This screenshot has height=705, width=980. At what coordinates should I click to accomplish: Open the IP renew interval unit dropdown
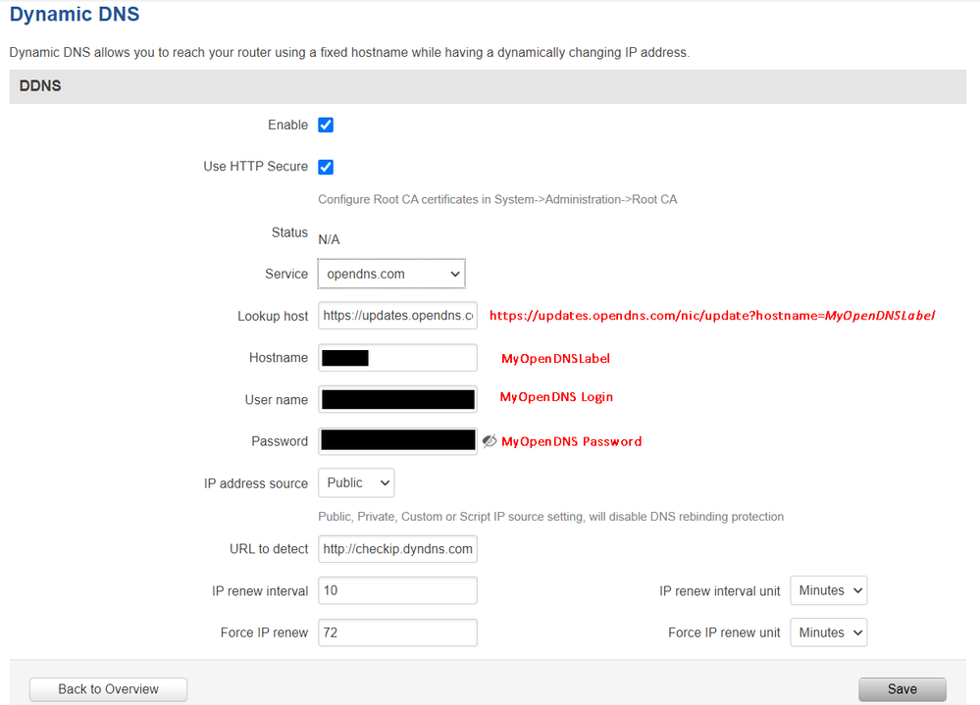click(829, 590)
